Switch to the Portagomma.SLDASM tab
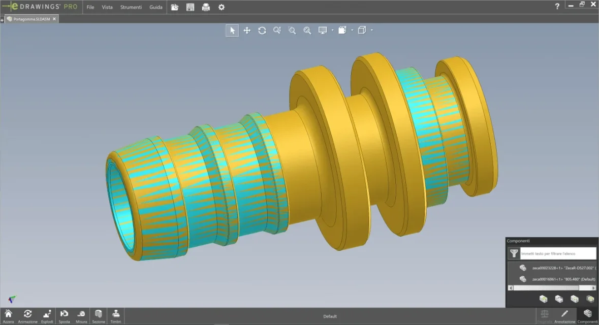Viewport: 599px width, 325px height. point(31,19)
